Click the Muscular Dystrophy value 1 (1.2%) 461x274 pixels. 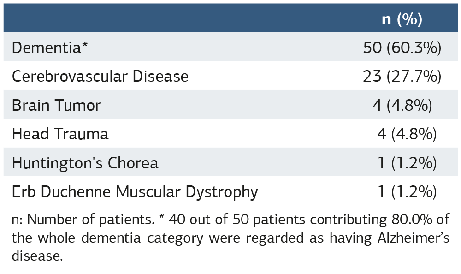point(407,191)
